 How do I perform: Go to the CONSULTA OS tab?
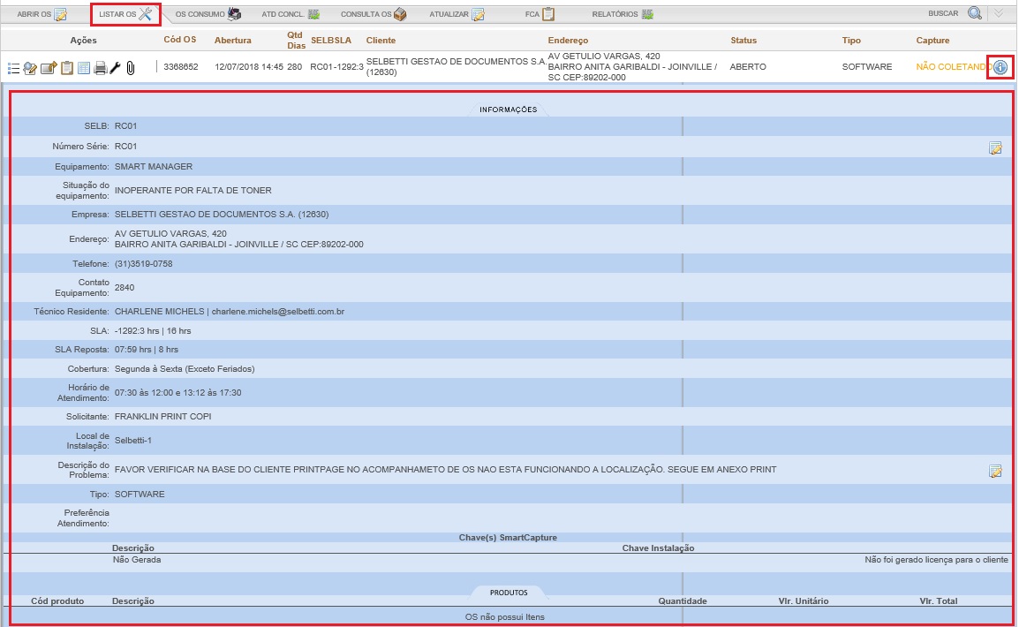pyautogui.click(x=374, y=13)
